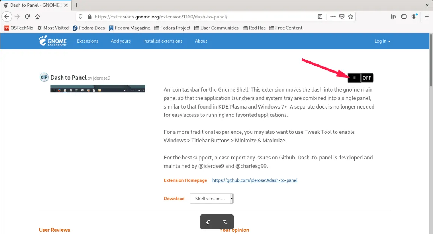Click the GNOME Extensions logo

point(53,41)
